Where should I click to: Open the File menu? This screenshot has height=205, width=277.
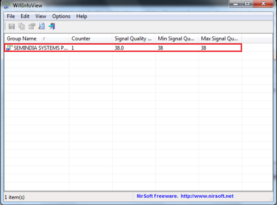[11, 17]
